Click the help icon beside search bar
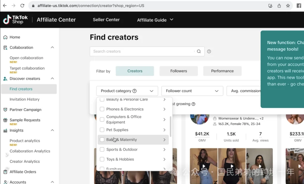The height and width of the screenshot is (184, 304). pyautogui.click(x=209, y=51)
